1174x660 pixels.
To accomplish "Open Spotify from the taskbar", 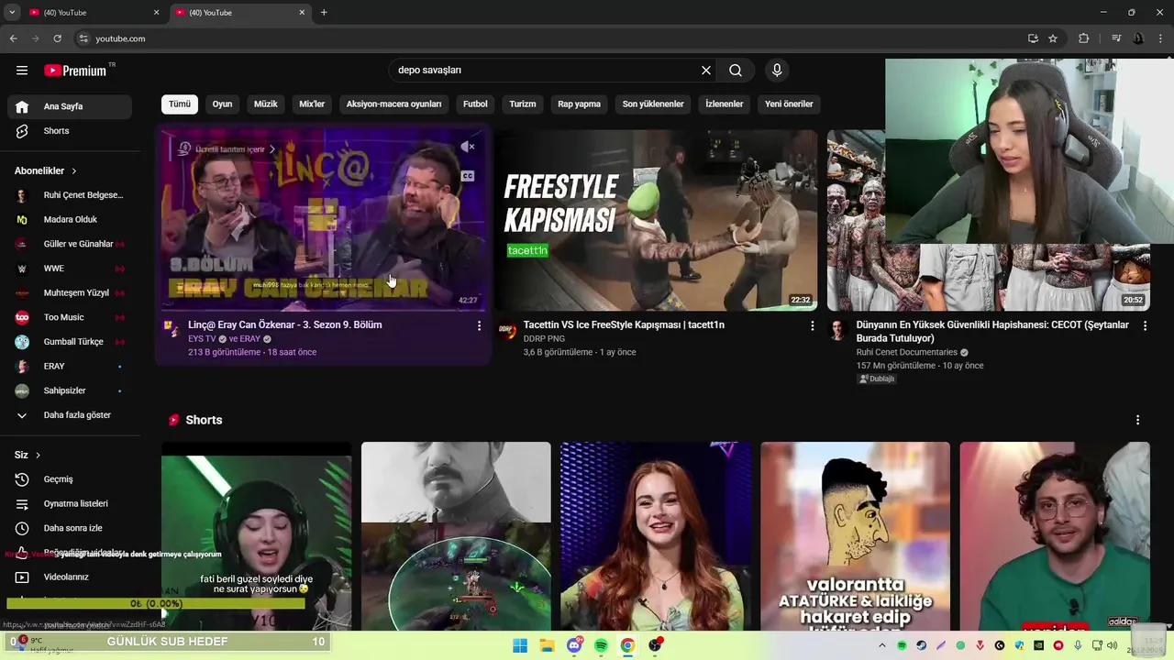I will 601,645.
